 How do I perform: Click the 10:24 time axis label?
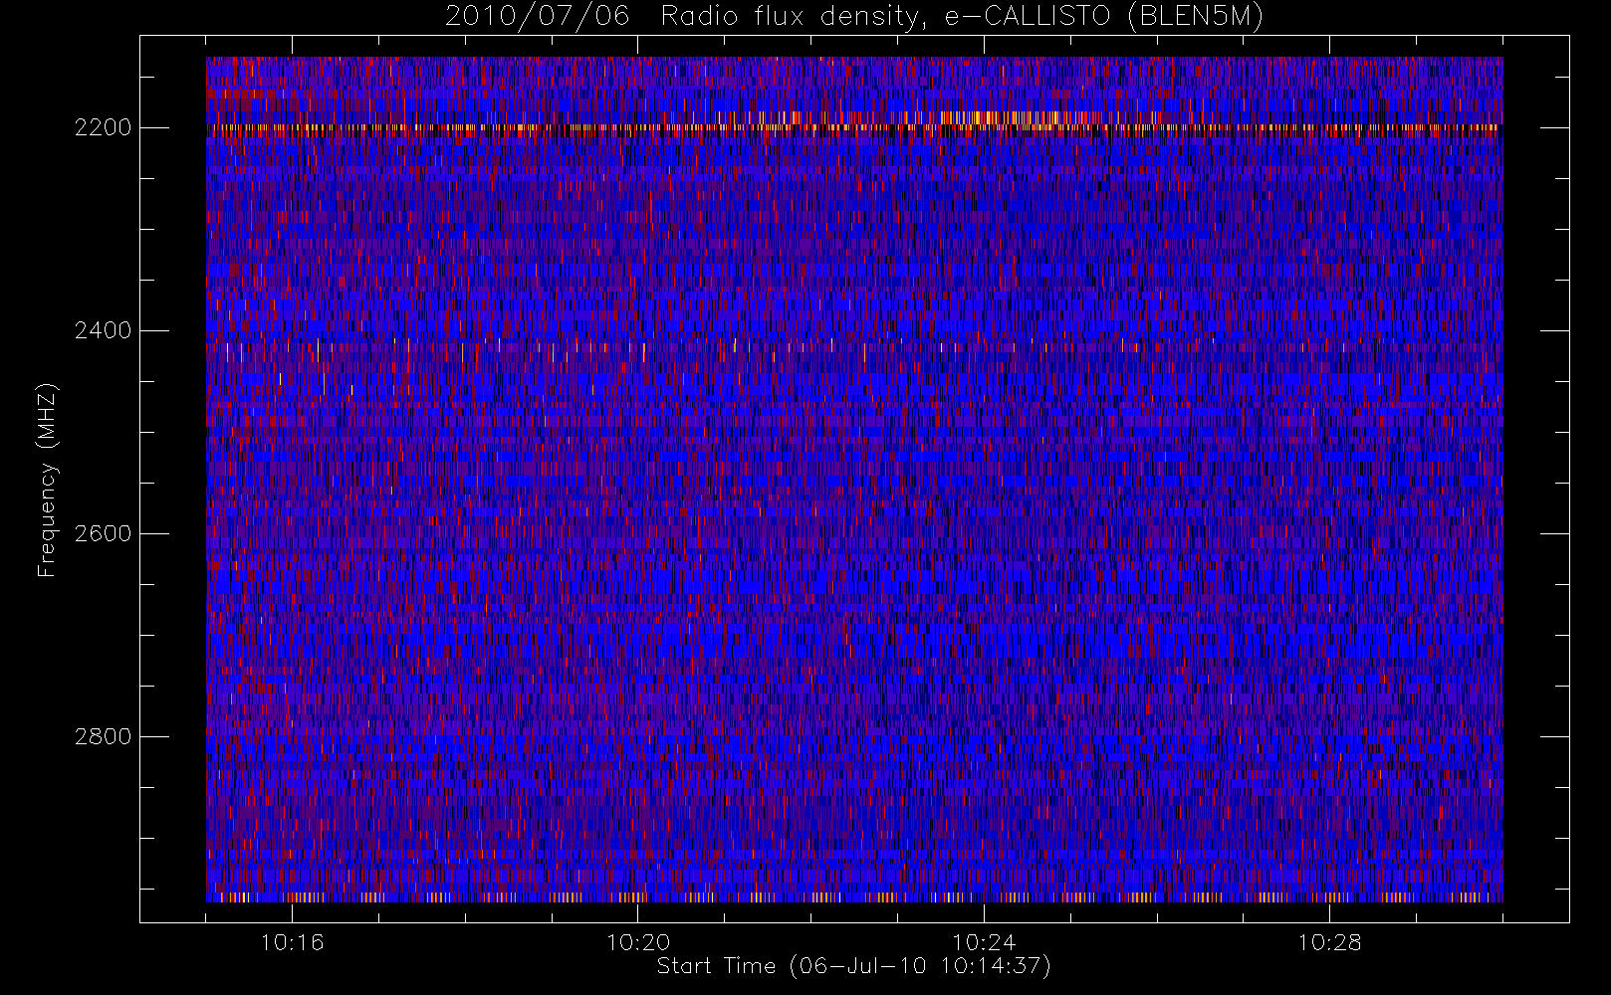984,942
